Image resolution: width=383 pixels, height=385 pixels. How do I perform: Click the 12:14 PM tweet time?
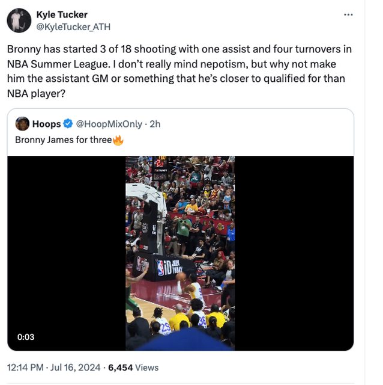click(25, 367)
